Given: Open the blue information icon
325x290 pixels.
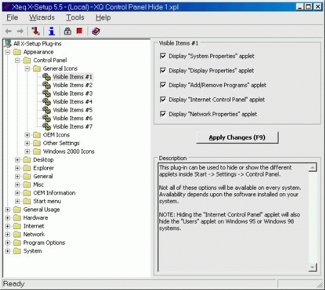Looking at the screenshot, I should [51, 31].
